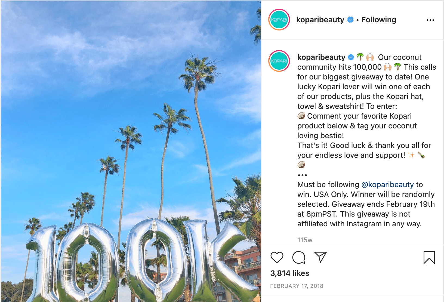Click the 115w timestamp under the caption
The width and height of the screenshot is (444, 302).
tap(305, 240)
